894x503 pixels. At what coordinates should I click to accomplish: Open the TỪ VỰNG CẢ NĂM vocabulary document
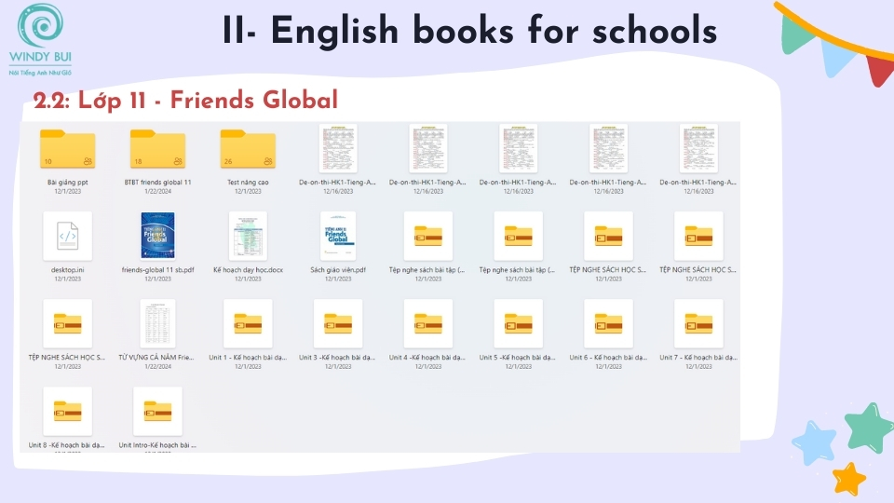point(157,323)
